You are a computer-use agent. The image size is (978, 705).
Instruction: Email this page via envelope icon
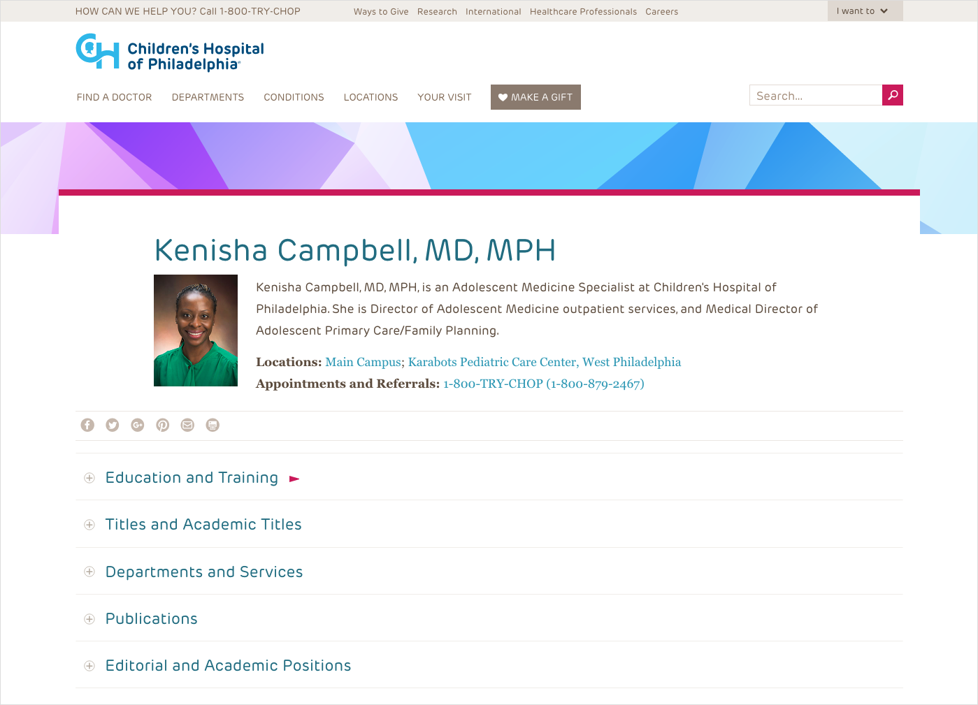tap(187, 425)
